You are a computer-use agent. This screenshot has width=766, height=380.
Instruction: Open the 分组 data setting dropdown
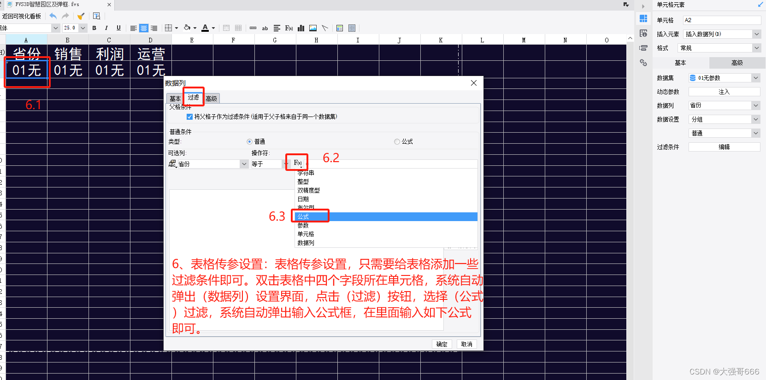coord(756,119)
